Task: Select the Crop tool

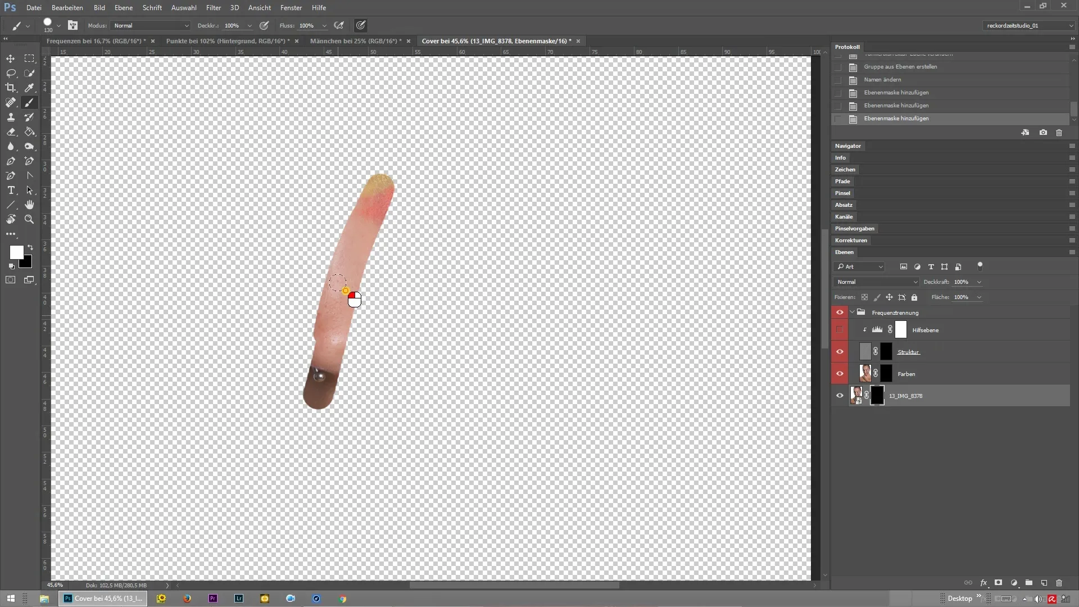Action: 11,88
